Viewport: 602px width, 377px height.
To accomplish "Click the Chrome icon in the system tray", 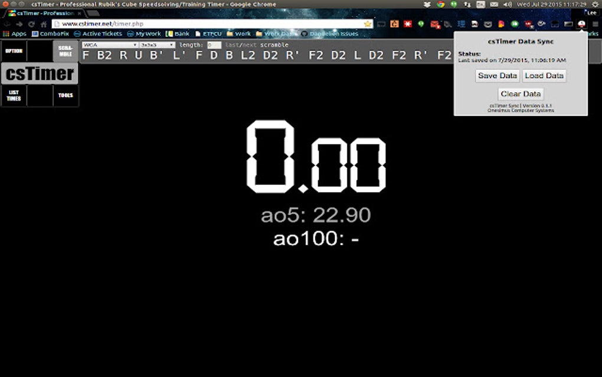I will (441, 4).
